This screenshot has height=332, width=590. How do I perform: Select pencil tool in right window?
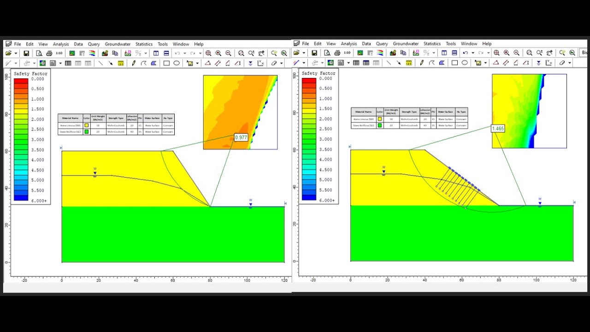(422, 63)
